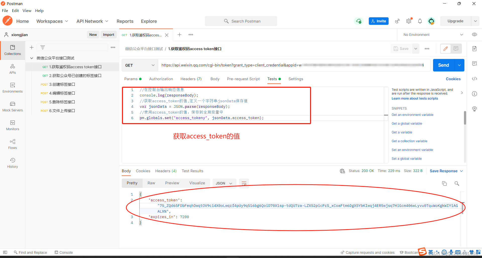Viewport: 482px width, 258px height.
Task: Click the Postman logo icon
Action: (8, 21)
